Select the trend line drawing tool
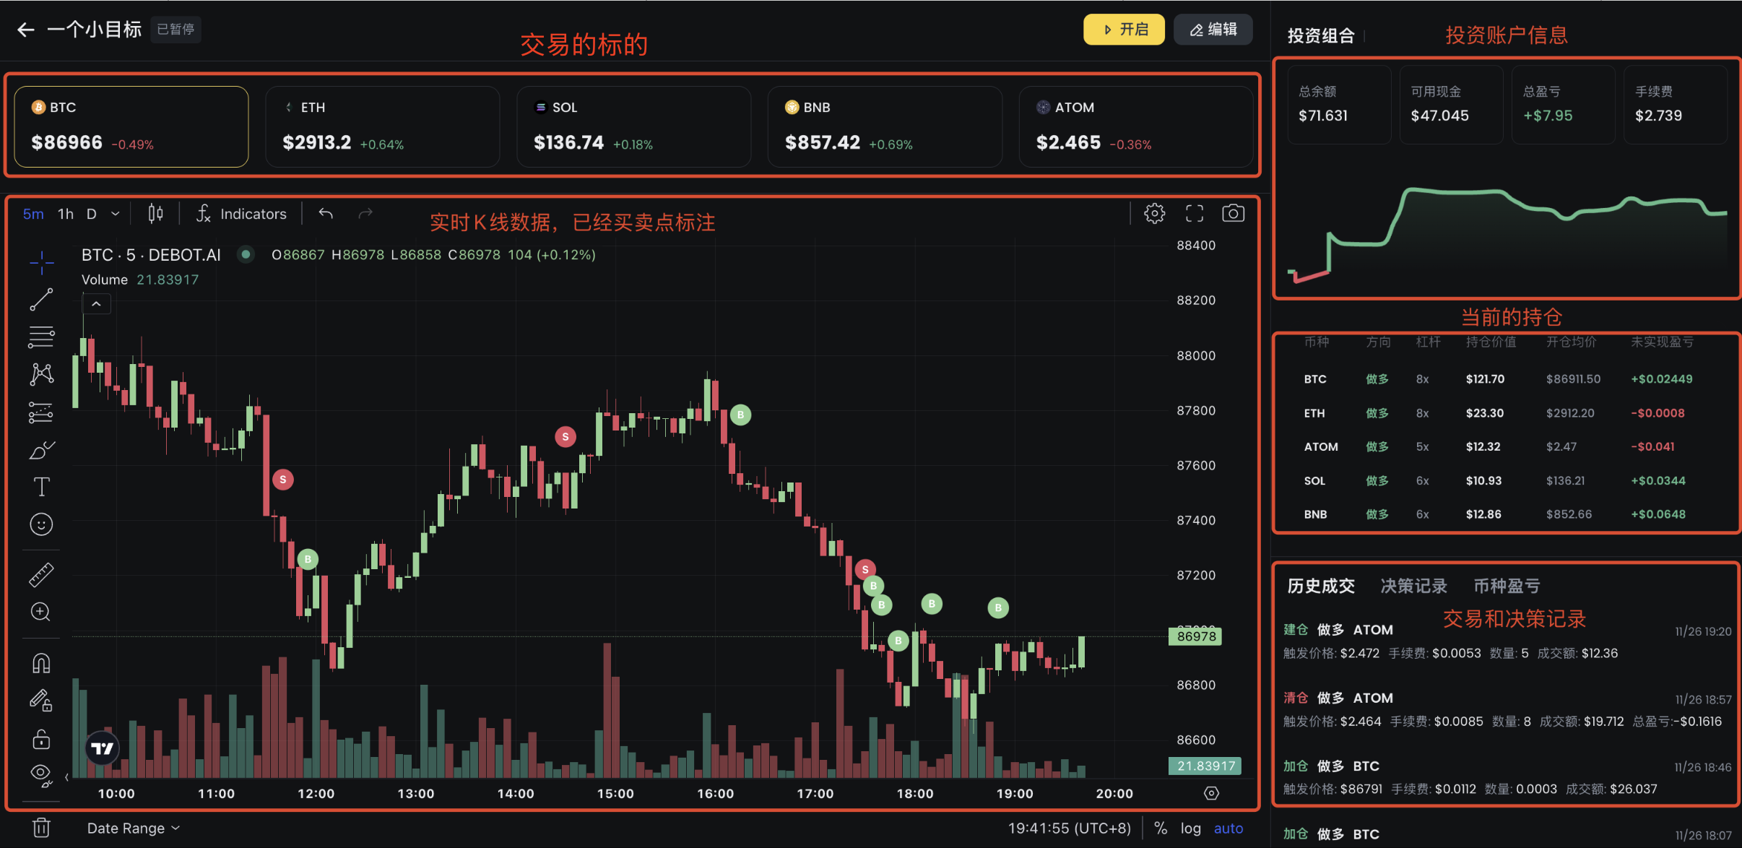The height and width of the screenshot is (848, 1742). (41, 299)
